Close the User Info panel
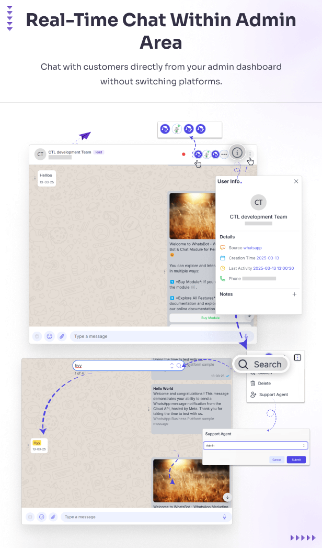This screenshot has height=548, width=322. (x=296, y=181)
